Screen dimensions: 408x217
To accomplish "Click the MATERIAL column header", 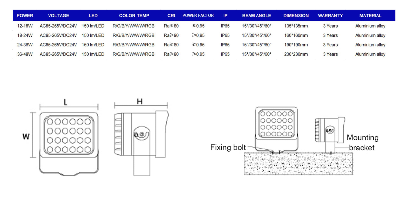I will coord(370,16).
